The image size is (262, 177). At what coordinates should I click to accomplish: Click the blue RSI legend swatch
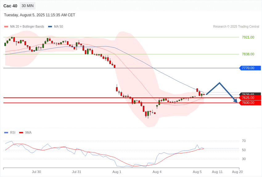[x=6, y=133]
